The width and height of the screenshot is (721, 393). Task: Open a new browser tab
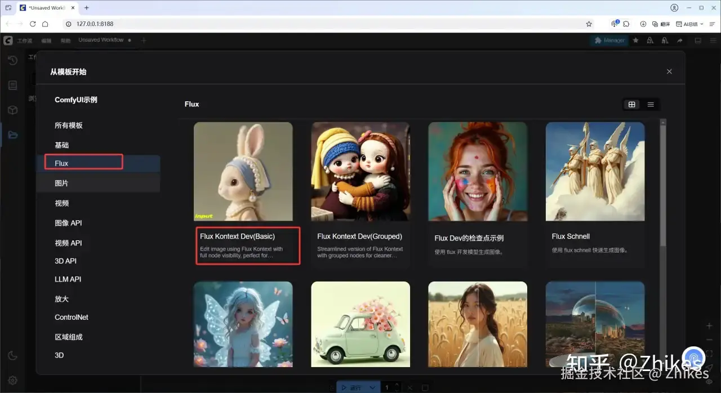(x=86, y=8)
